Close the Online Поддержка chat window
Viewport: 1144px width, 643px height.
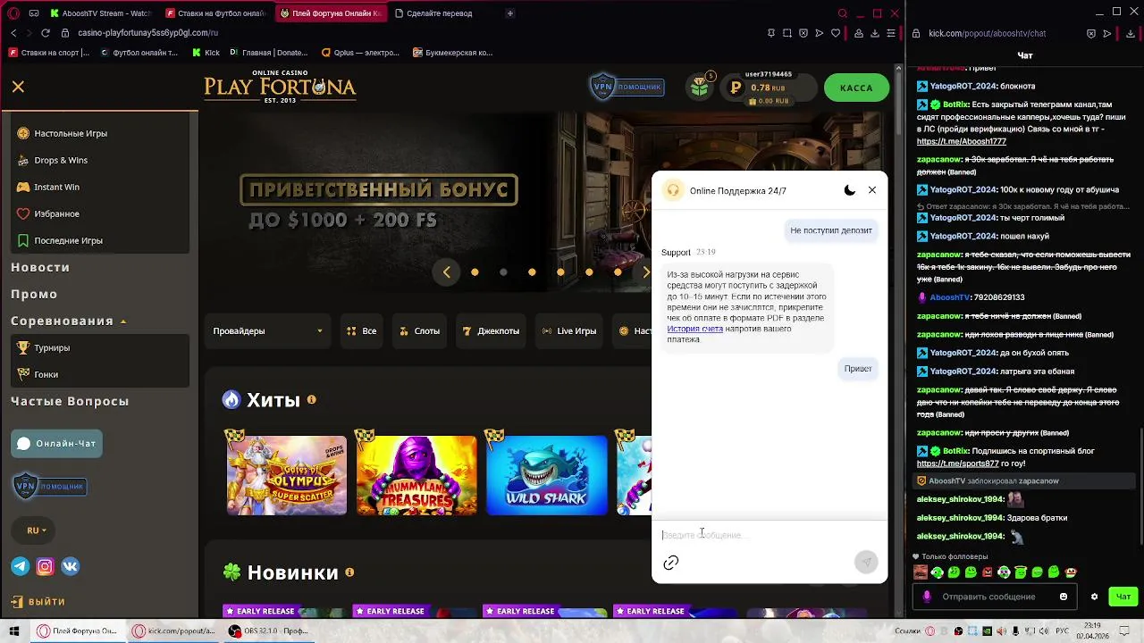(x=872, y=190)
